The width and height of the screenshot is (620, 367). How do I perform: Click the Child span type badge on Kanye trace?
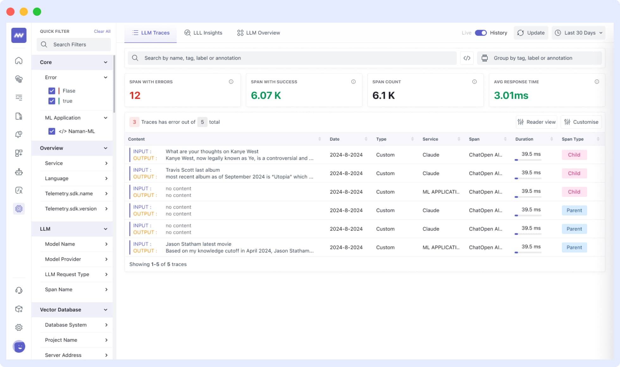tap(574, 155)
